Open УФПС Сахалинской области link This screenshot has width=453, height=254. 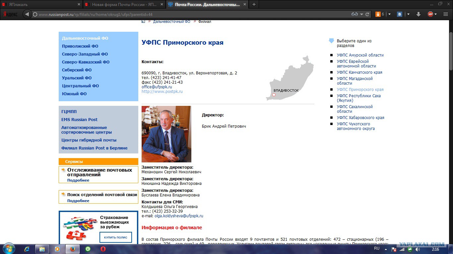tap(355, 109)
